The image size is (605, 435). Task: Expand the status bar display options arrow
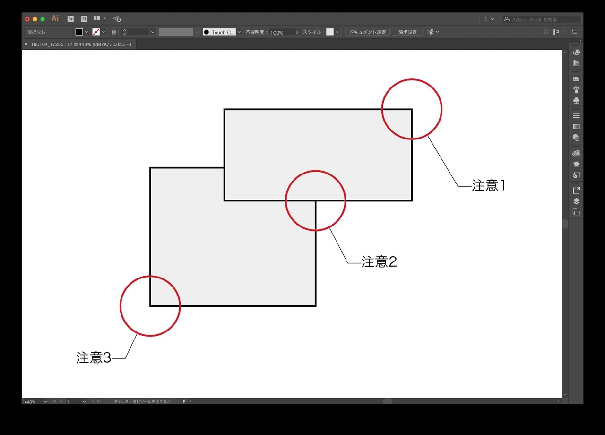coord(184,401)
